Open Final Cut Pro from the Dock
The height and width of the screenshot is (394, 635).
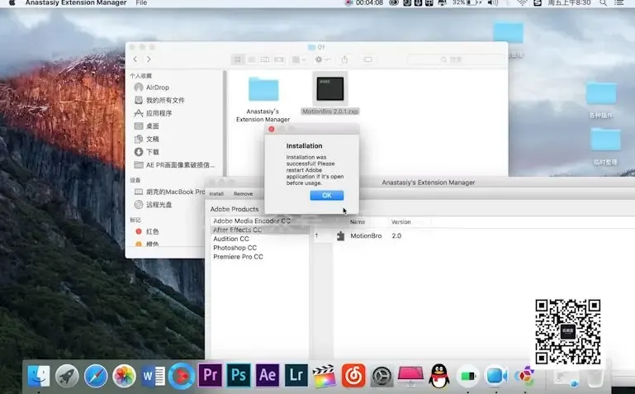click(325, 375)
